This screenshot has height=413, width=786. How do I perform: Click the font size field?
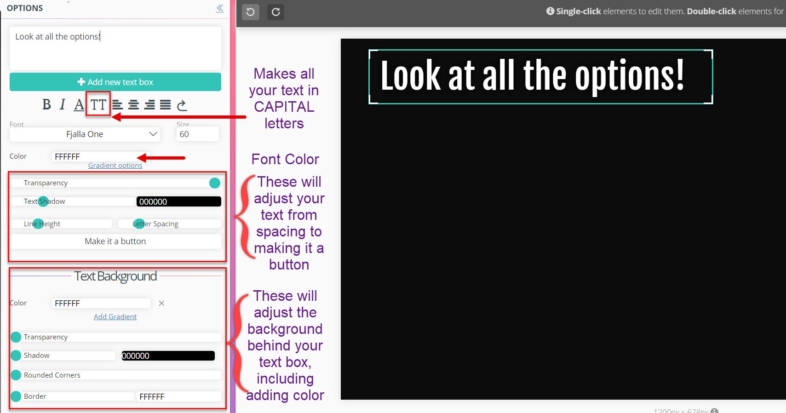point(197,134)
